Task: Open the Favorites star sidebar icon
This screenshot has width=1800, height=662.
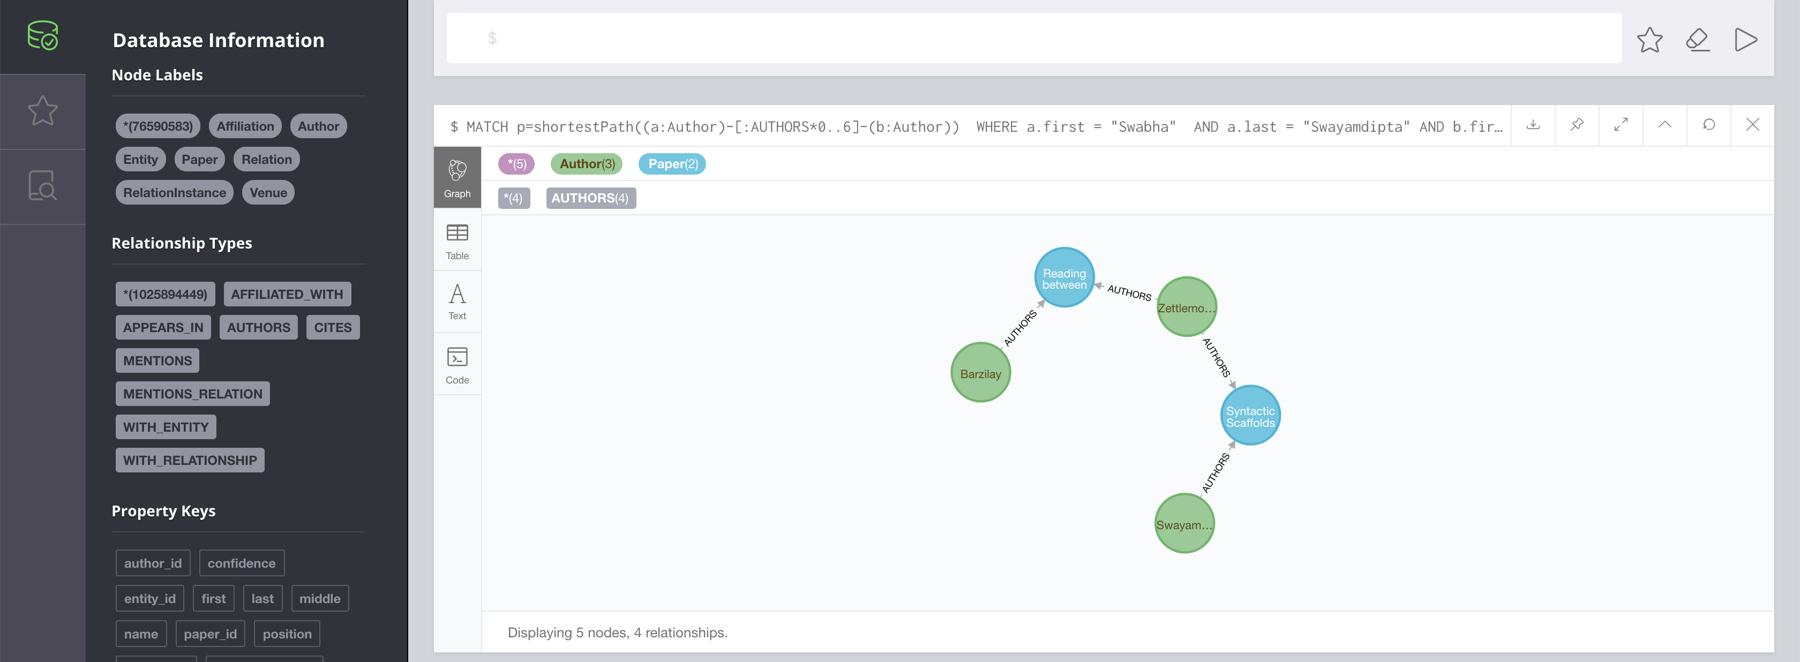Action: click(43, 111)
